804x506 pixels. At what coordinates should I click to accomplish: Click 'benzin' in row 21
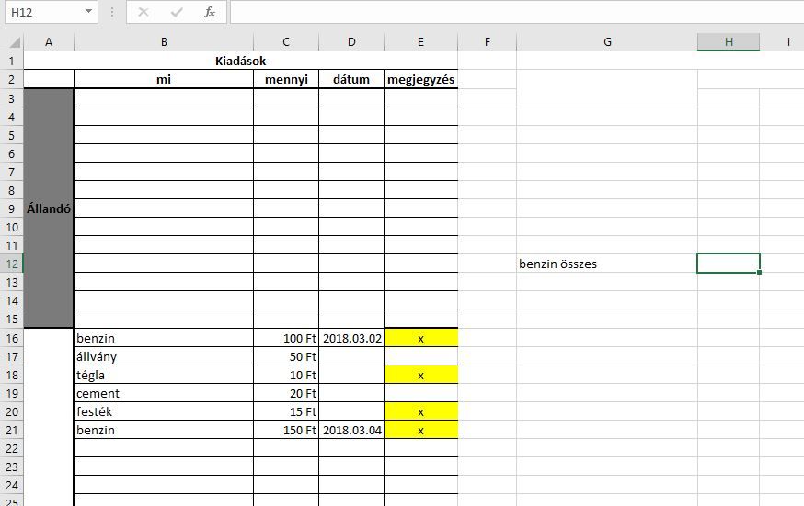[x=164, y=431]
